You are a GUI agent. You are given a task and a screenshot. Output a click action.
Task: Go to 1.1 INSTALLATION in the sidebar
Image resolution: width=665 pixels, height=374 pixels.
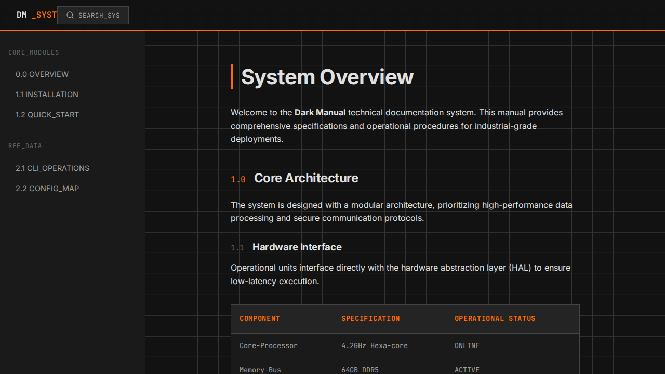pyautogui.click(x=47, y=95)
